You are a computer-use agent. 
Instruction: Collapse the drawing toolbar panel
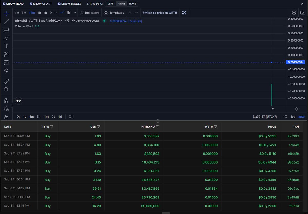click(x=12, y=105)
